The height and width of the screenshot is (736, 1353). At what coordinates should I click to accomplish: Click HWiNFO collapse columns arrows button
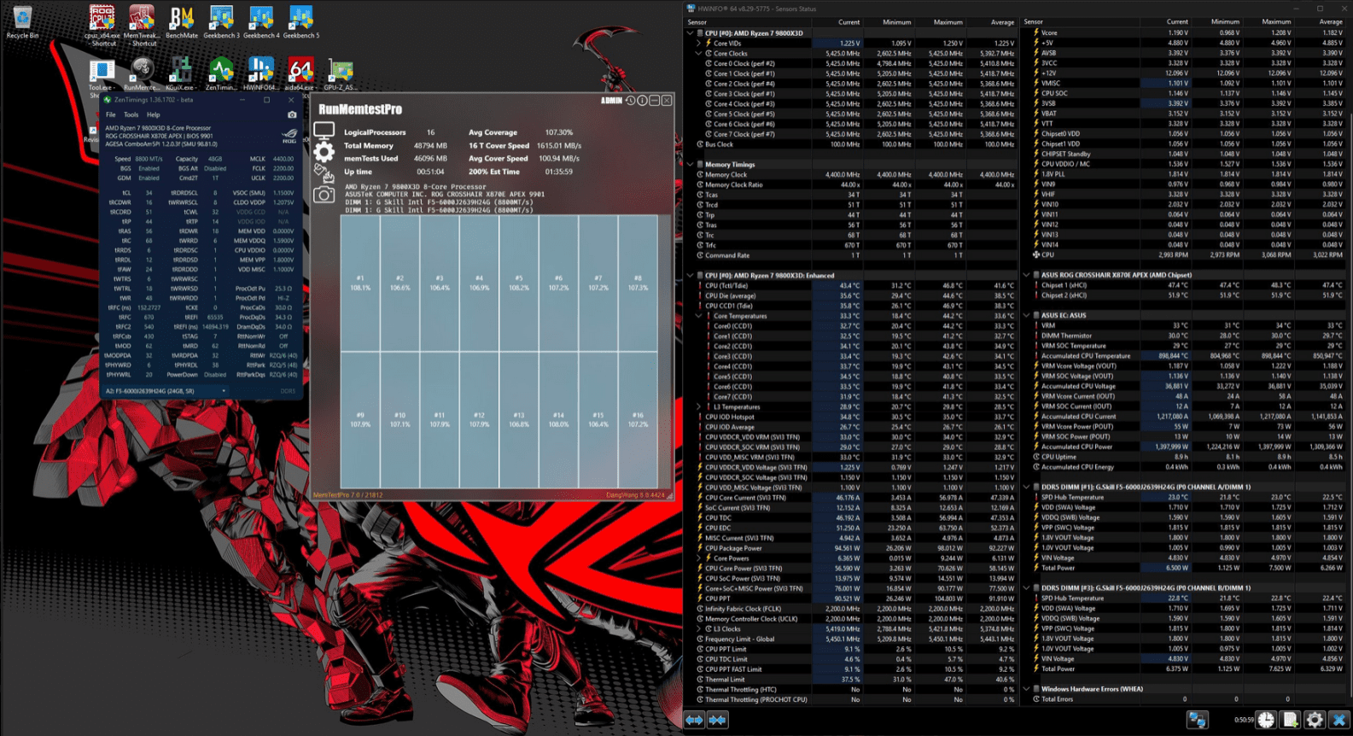(718, 720)
